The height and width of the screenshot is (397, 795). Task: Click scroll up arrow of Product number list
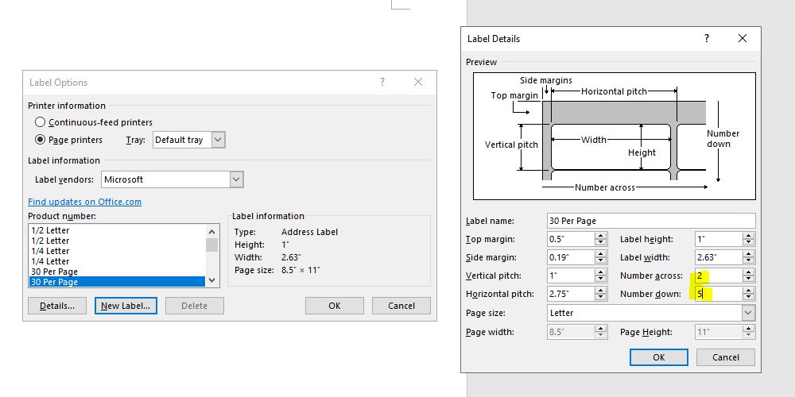(212, 231)
